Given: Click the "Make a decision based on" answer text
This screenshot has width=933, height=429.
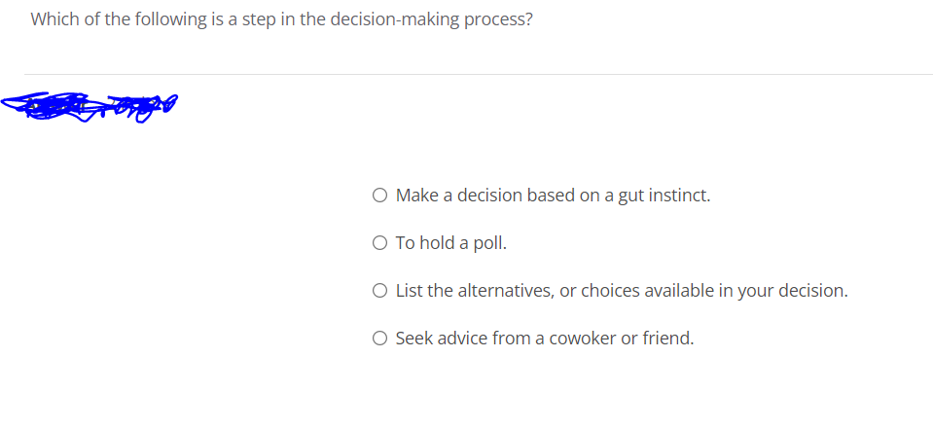Looking at the screenshot, I should tap(554, 196).
